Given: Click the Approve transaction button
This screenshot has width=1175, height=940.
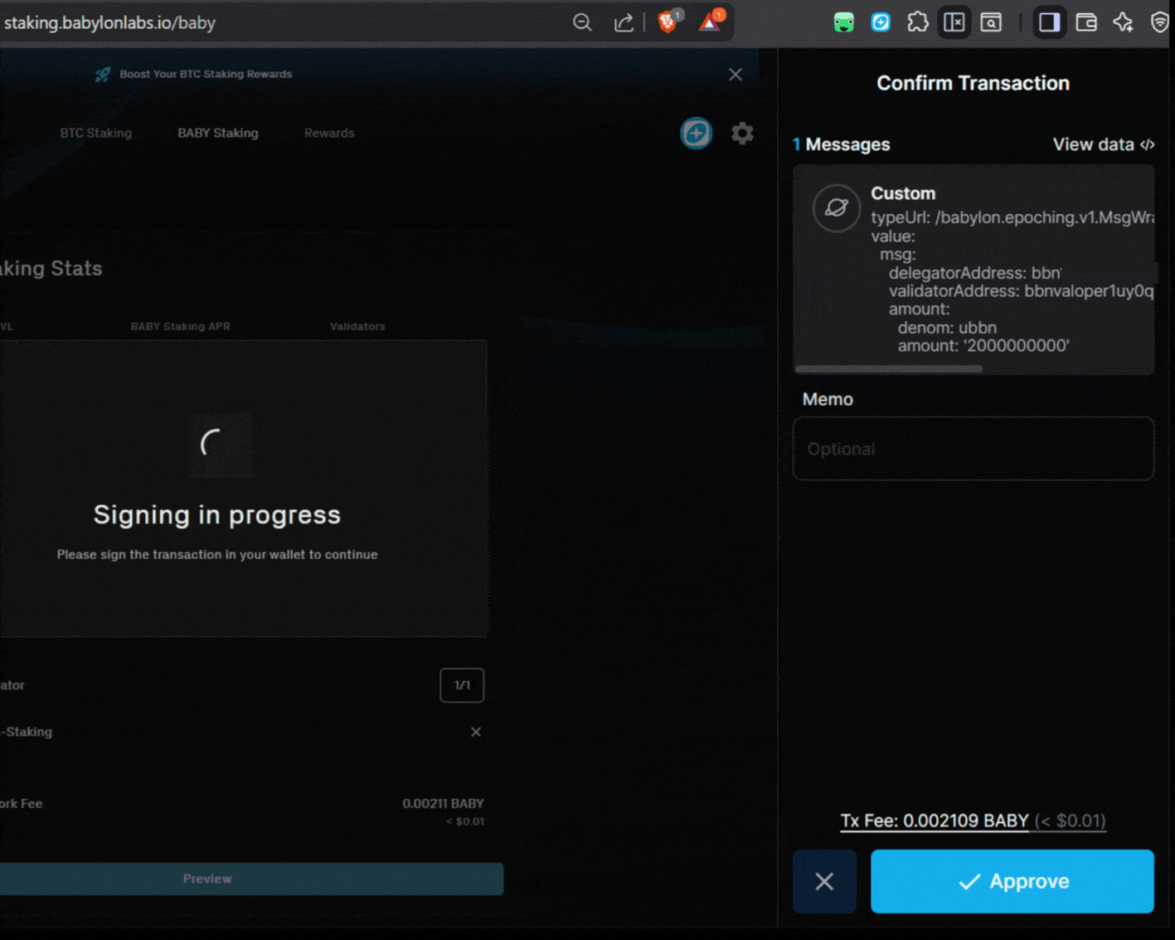Looking at the screenshot, I should click(x=1012, y=881).
